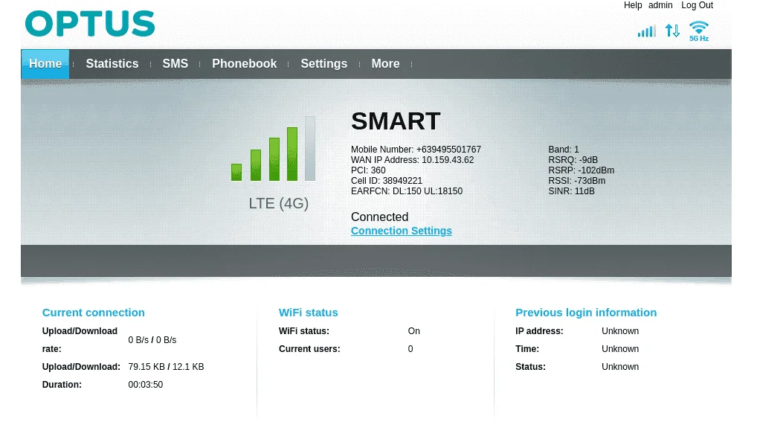Click the WiFi status heading
Viewport: 760px width, 448px height.
coord(309,313)
